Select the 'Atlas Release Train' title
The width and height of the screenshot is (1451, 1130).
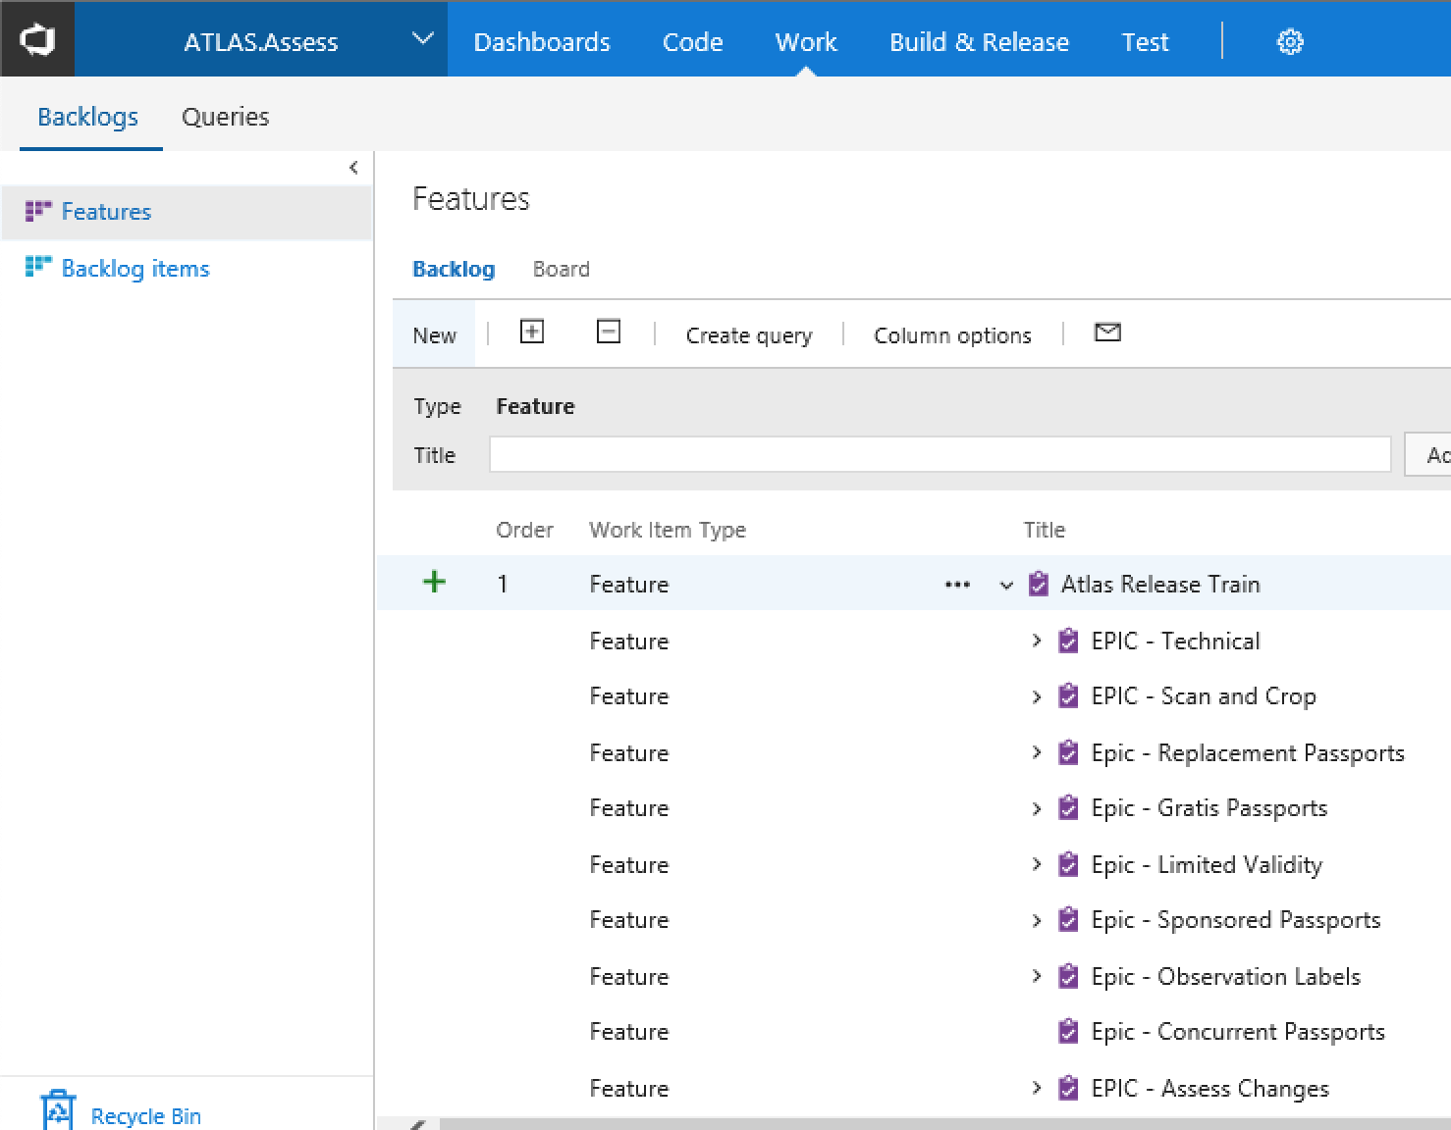1160,585
